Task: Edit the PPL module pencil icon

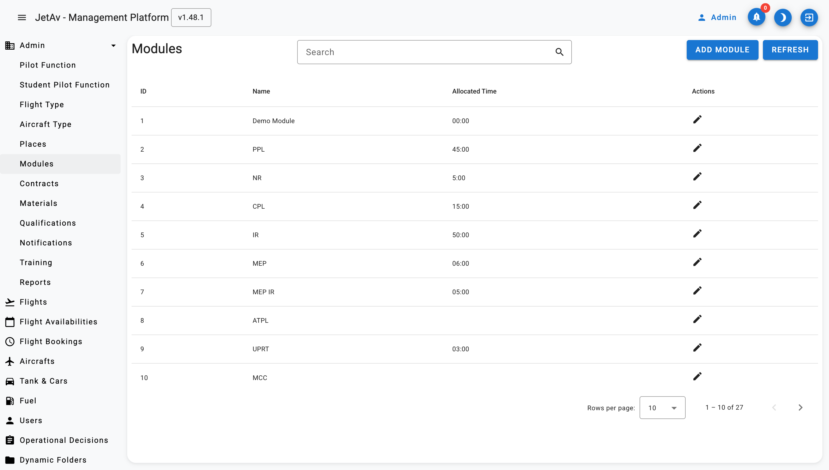Action: (x=697, y=148)
